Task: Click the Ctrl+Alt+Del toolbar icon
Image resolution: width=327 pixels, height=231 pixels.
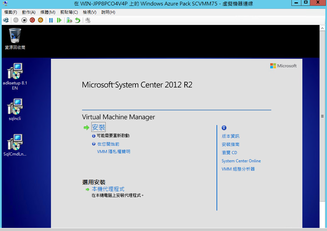Action: tap(6, 20)
